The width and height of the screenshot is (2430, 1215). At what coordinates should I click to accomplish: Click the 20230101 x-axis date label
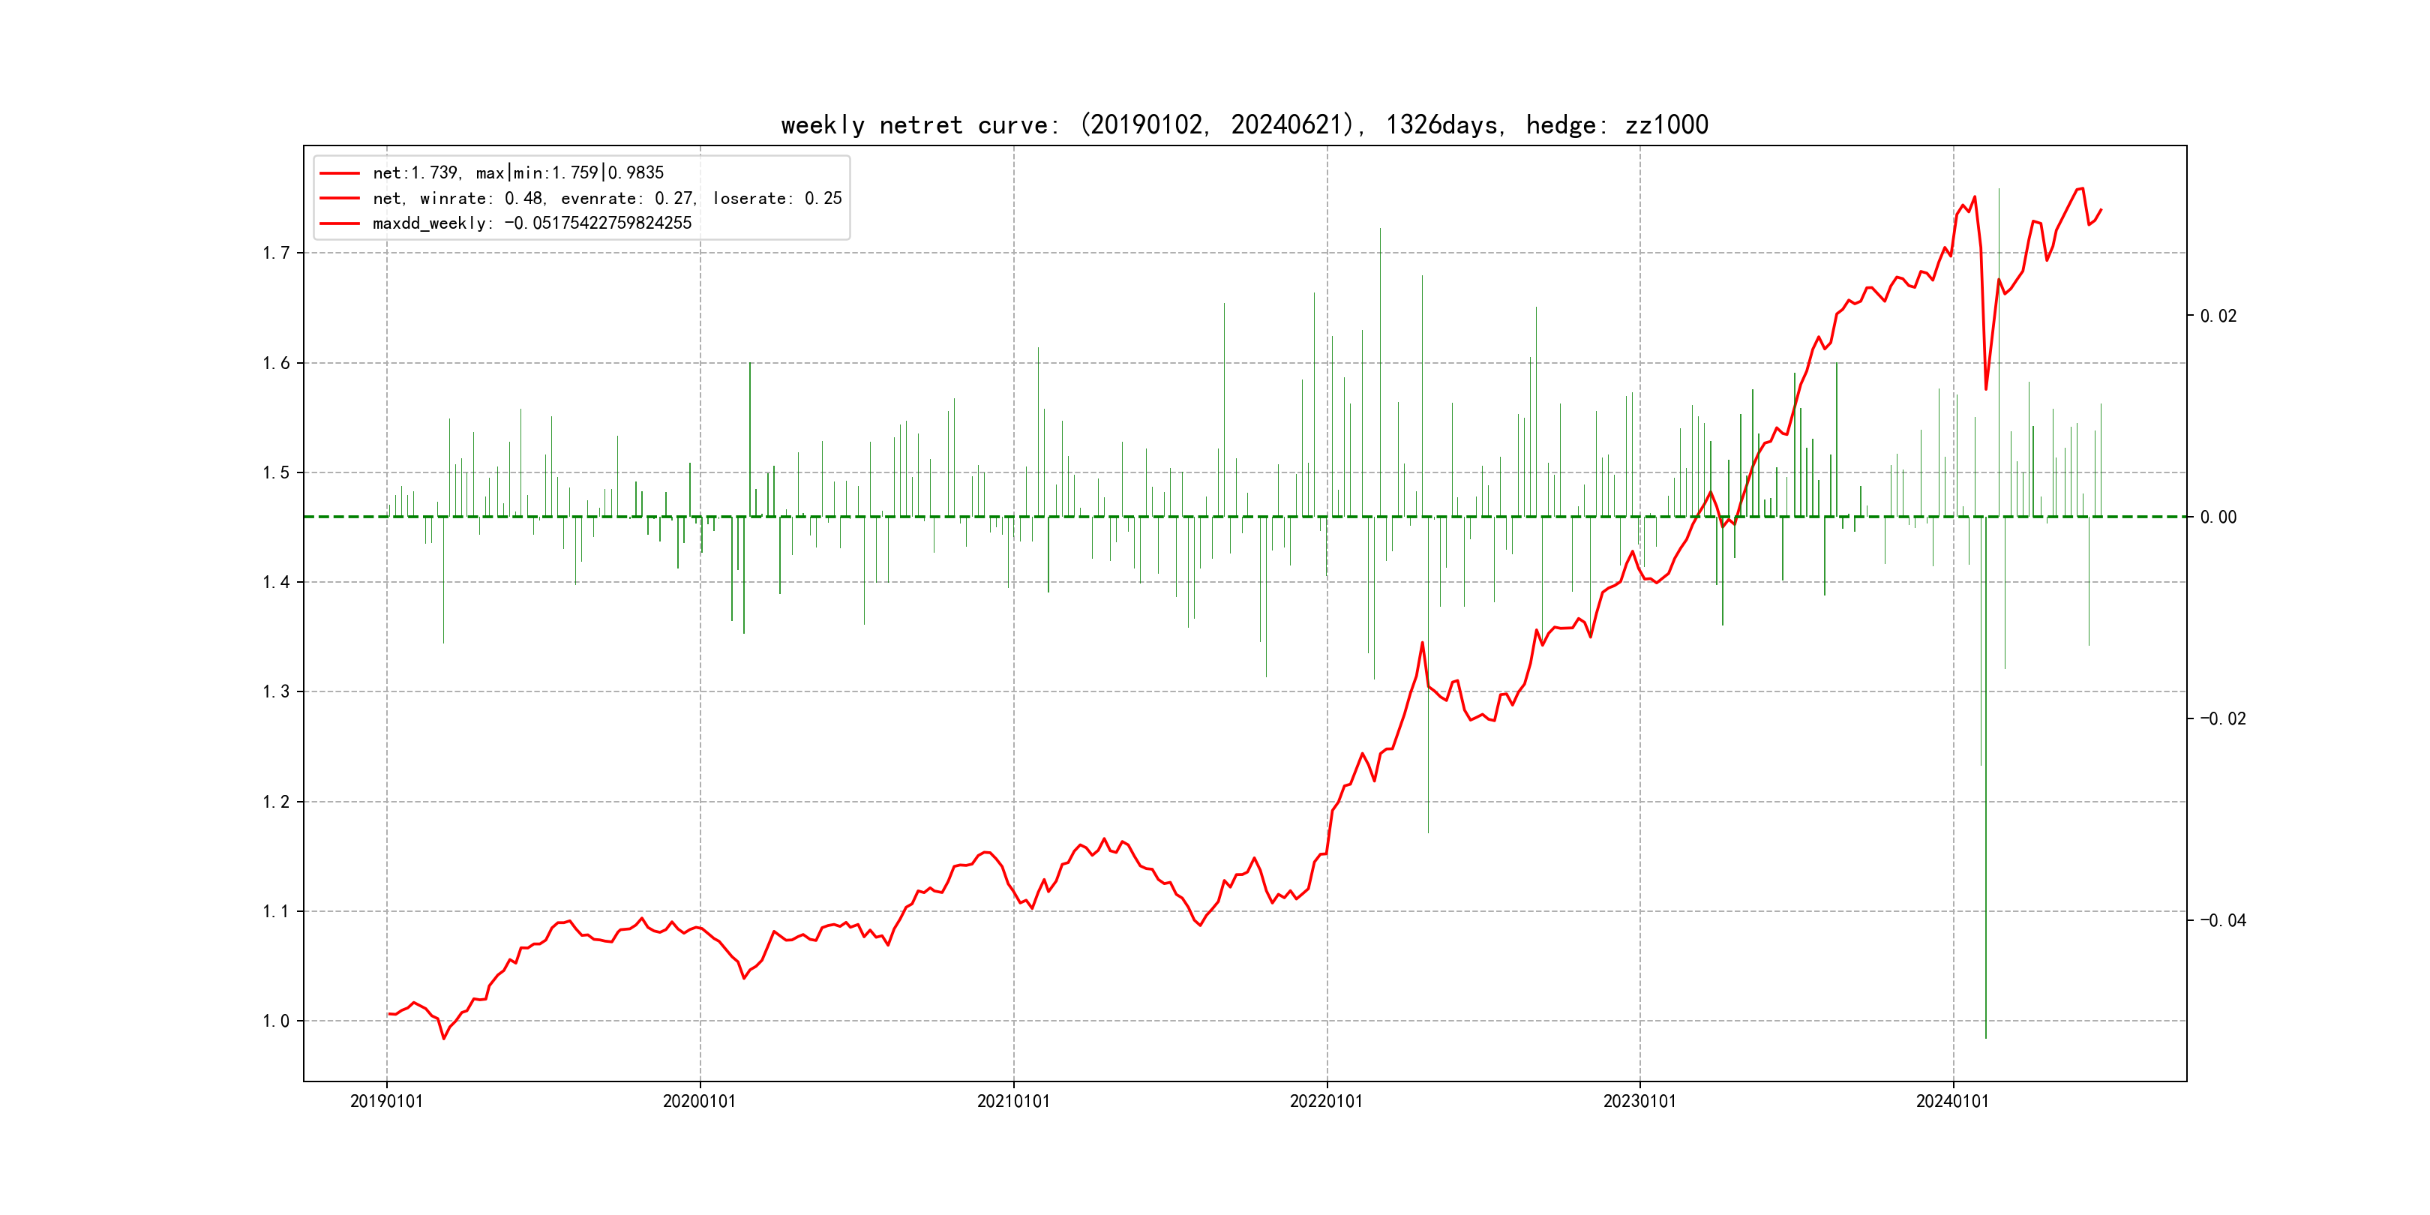pyautogui.click(x=1639, y=1101)
